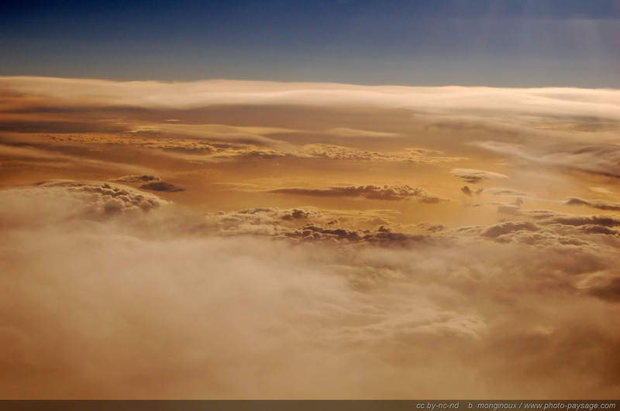Click the thin dark cloud streak at the right edge
The image size is (620, 411).
coord(593,204)
